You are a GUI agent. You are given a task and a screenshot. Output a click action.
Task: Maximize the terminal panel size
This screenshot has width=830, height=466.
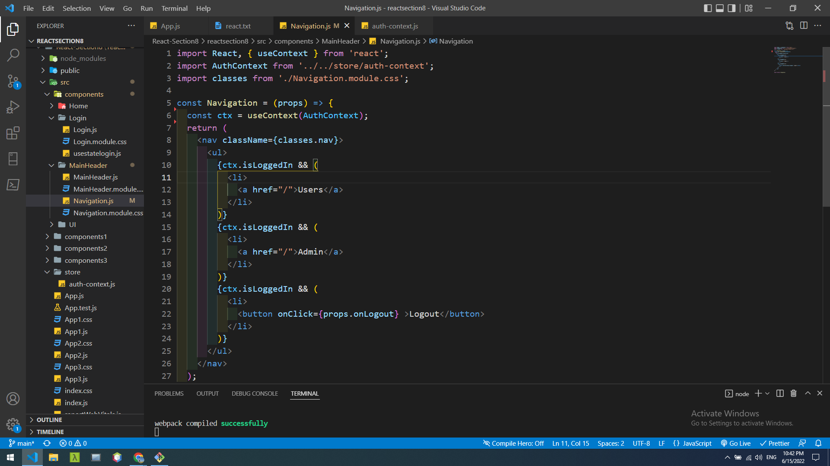point(808,394)
